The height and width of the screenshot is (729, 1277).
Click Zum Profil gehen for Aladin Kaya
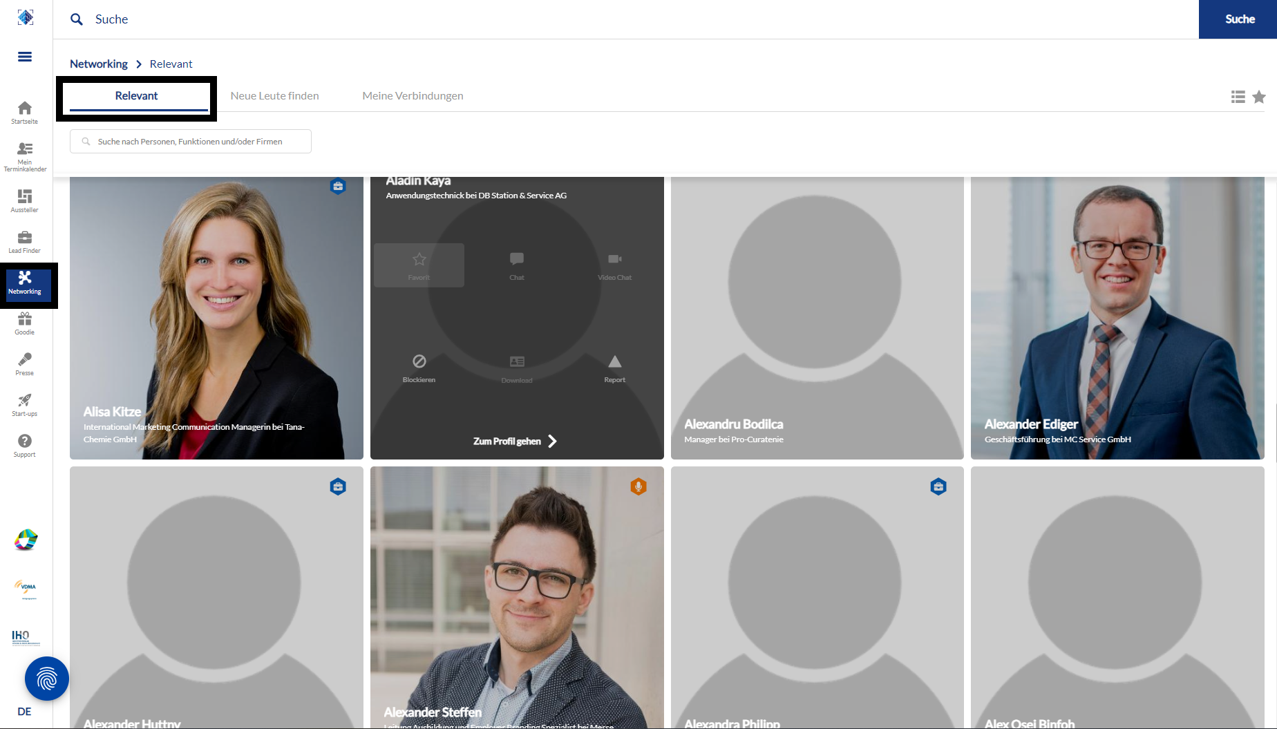point(515,441)
